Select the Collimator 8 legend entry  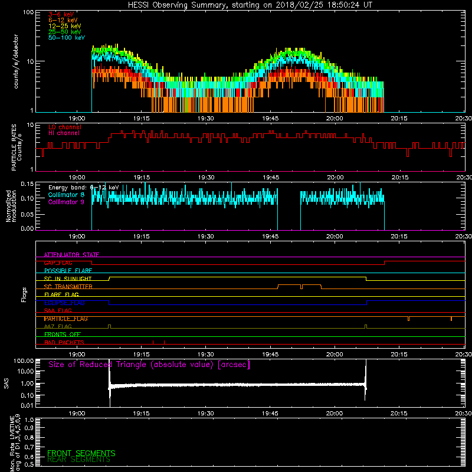click(x=66, y=195)
